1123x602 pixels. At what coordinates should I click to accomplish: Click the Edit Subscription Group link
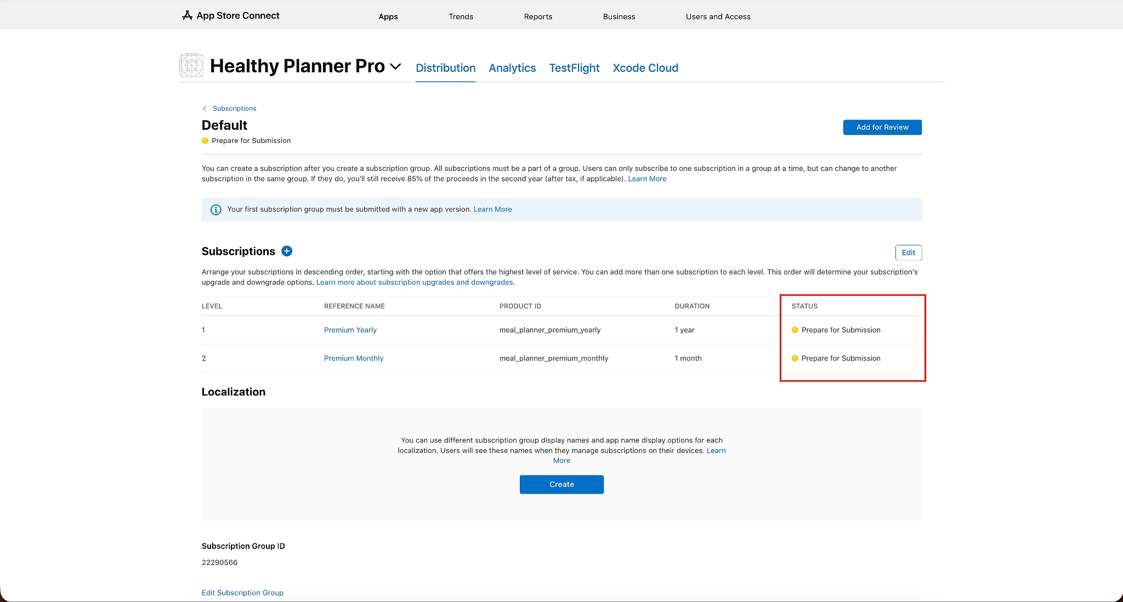pyautogui.click(x=242, y=593)
